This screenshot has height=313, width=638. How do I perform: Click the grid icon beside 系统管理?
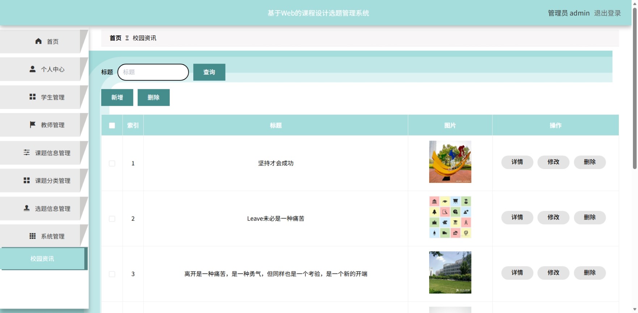coord(33,236)
